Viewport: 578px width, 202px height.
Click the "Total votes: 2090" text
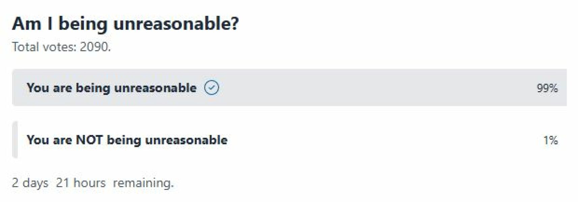tap(61, 47)
